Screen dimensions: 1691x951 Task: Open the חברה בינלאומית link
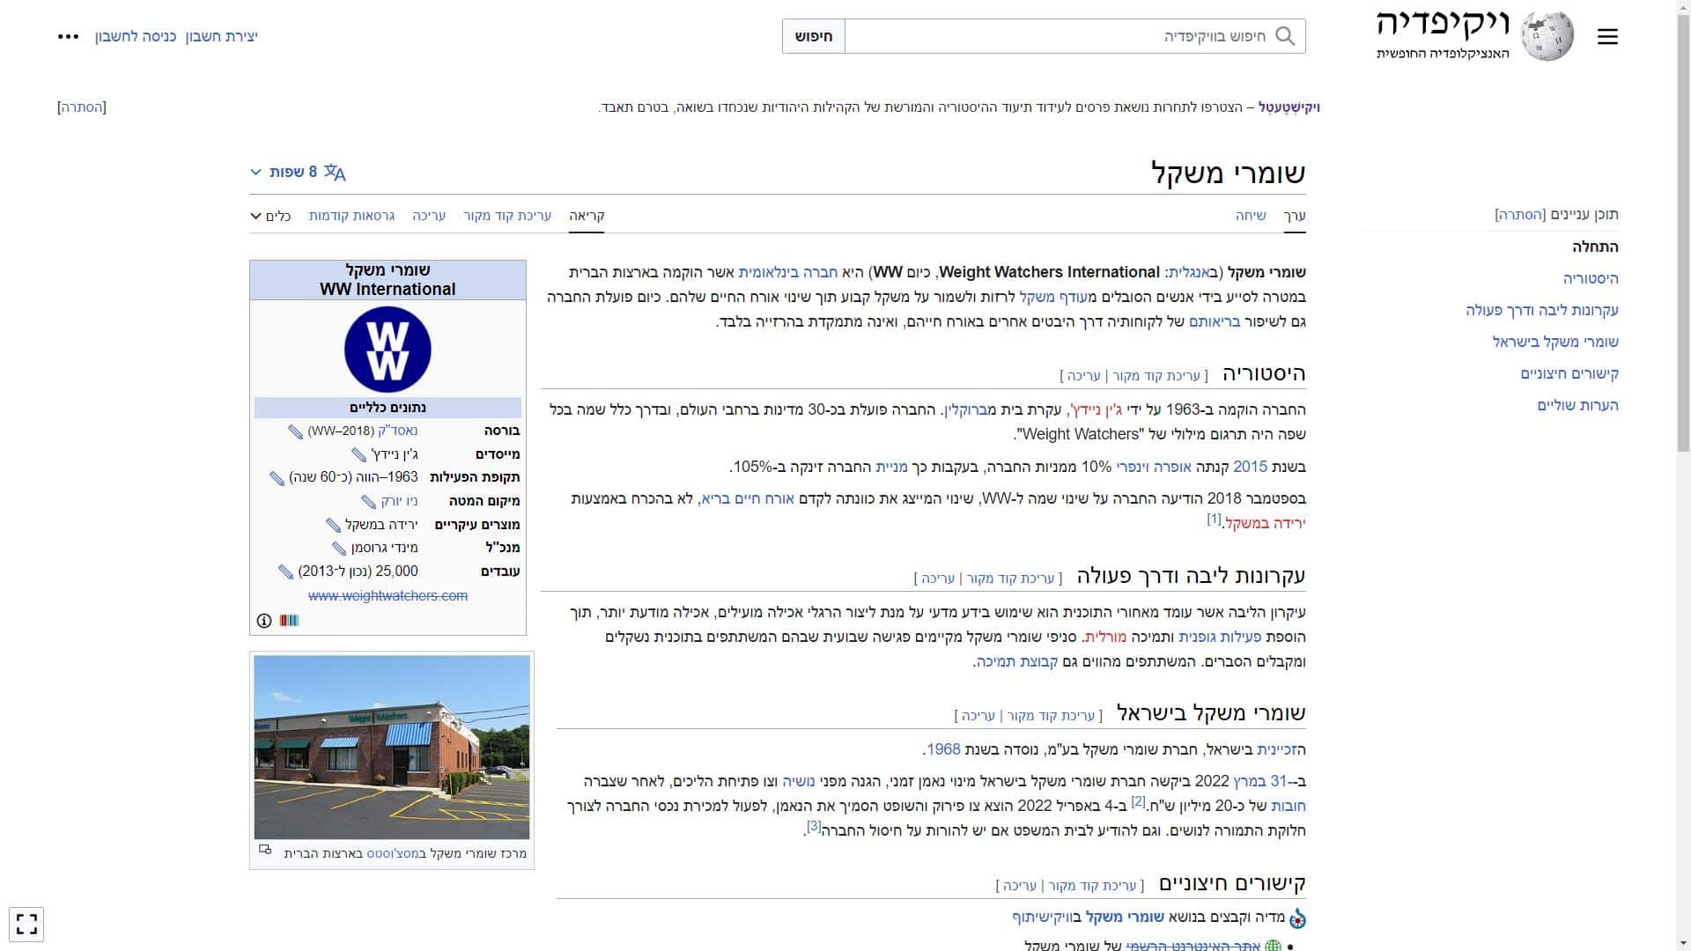tap(788, 272)
